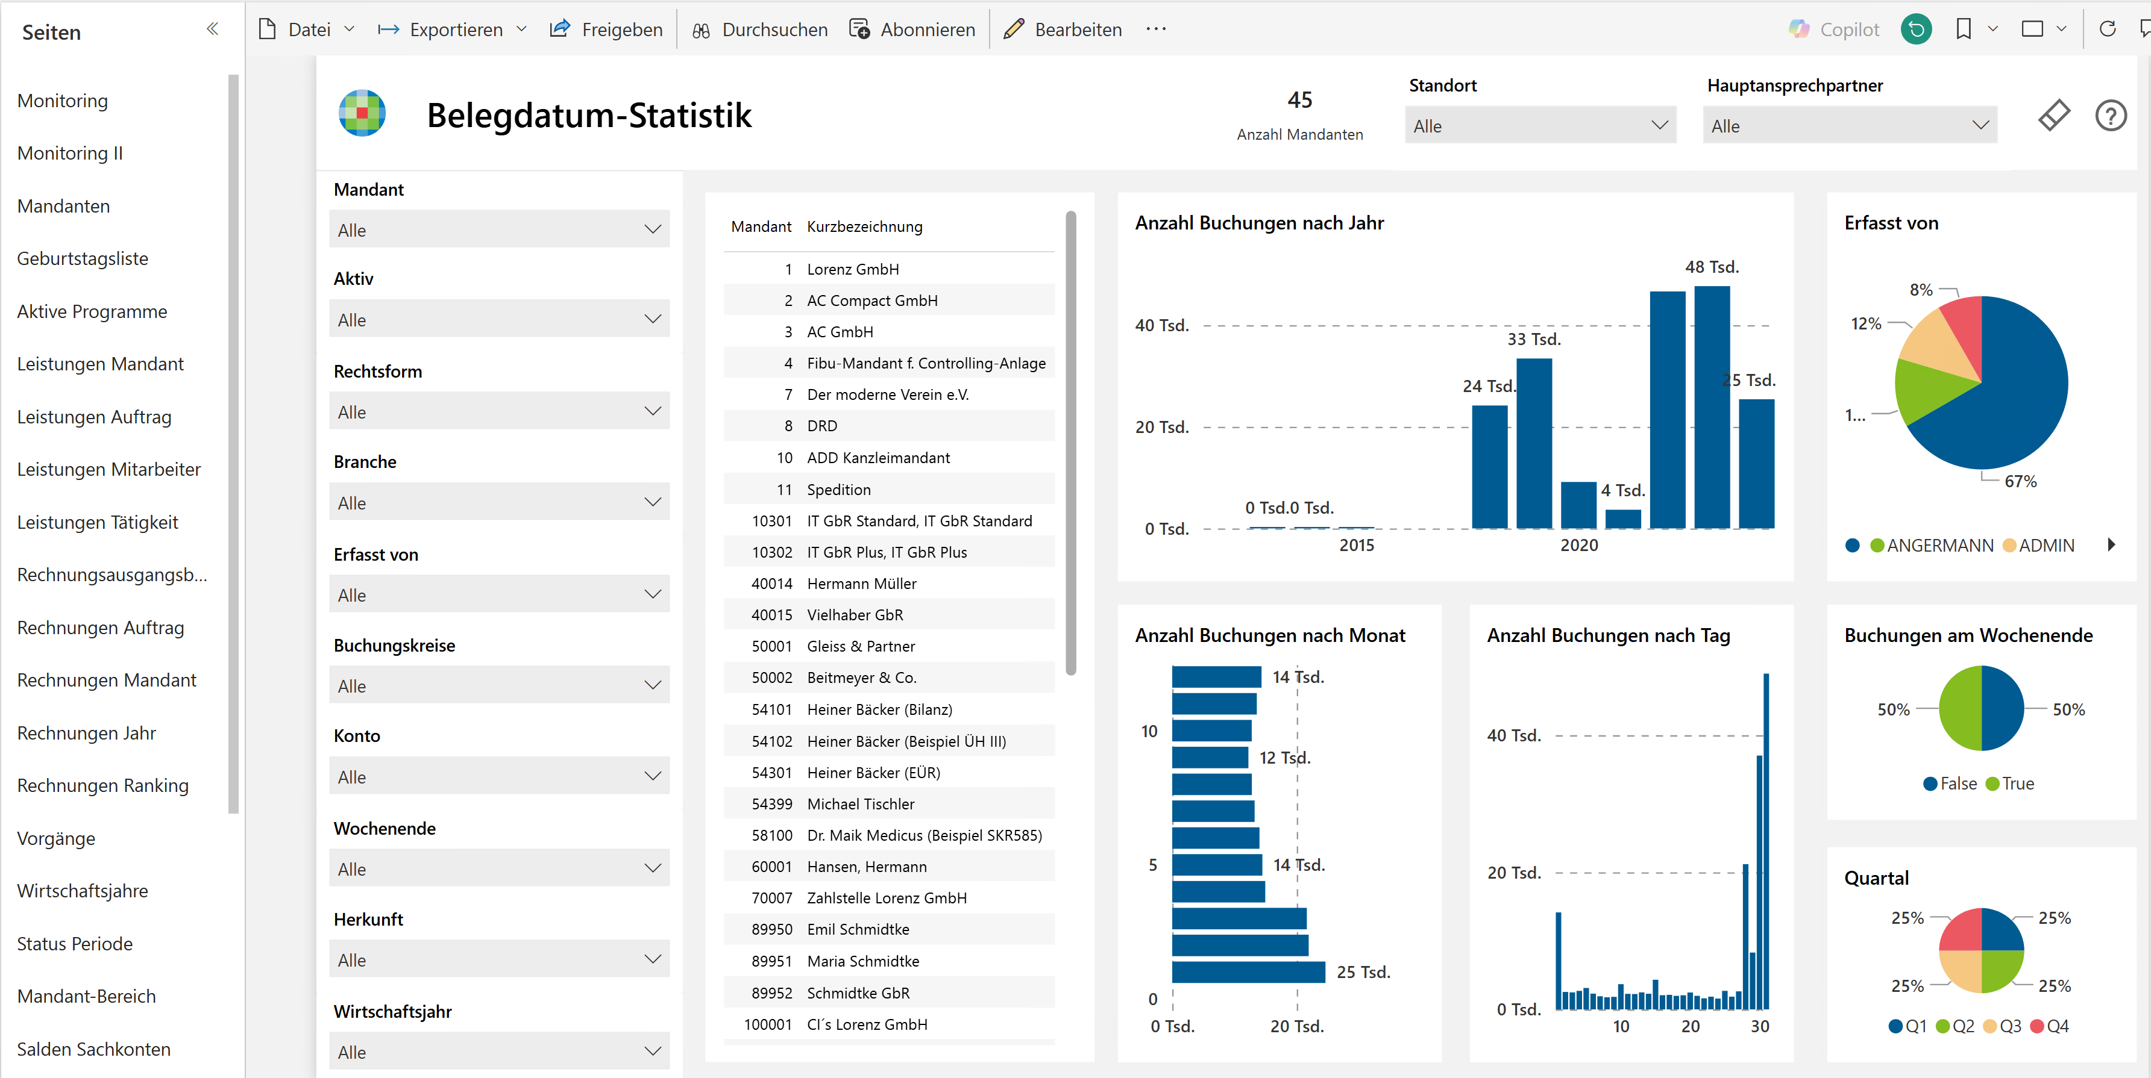Sort by the Kurzbezeichnung column header
The width and height of the screenshot is (2151, 1078).
[x=864, y=226]
